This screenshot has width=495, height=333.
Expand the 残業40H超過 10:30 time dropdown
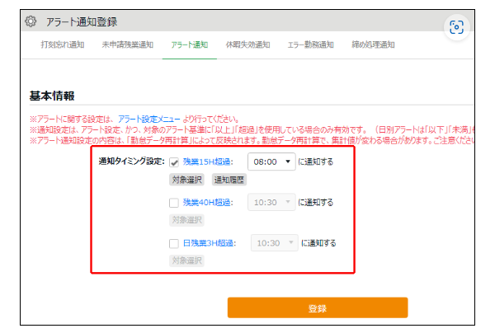271,202
